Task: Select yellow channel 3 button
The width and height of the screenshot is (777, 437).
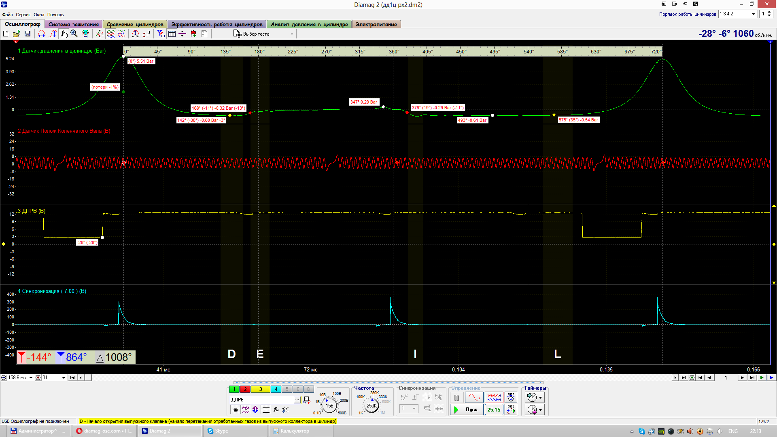Action: pyautogui.click(x=260, y=389)
